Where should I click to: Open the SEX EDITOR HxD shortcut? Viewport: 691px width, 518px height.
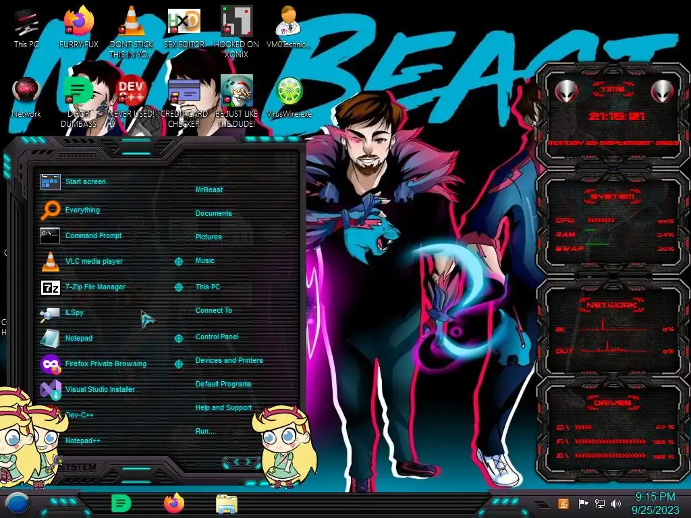184,28
